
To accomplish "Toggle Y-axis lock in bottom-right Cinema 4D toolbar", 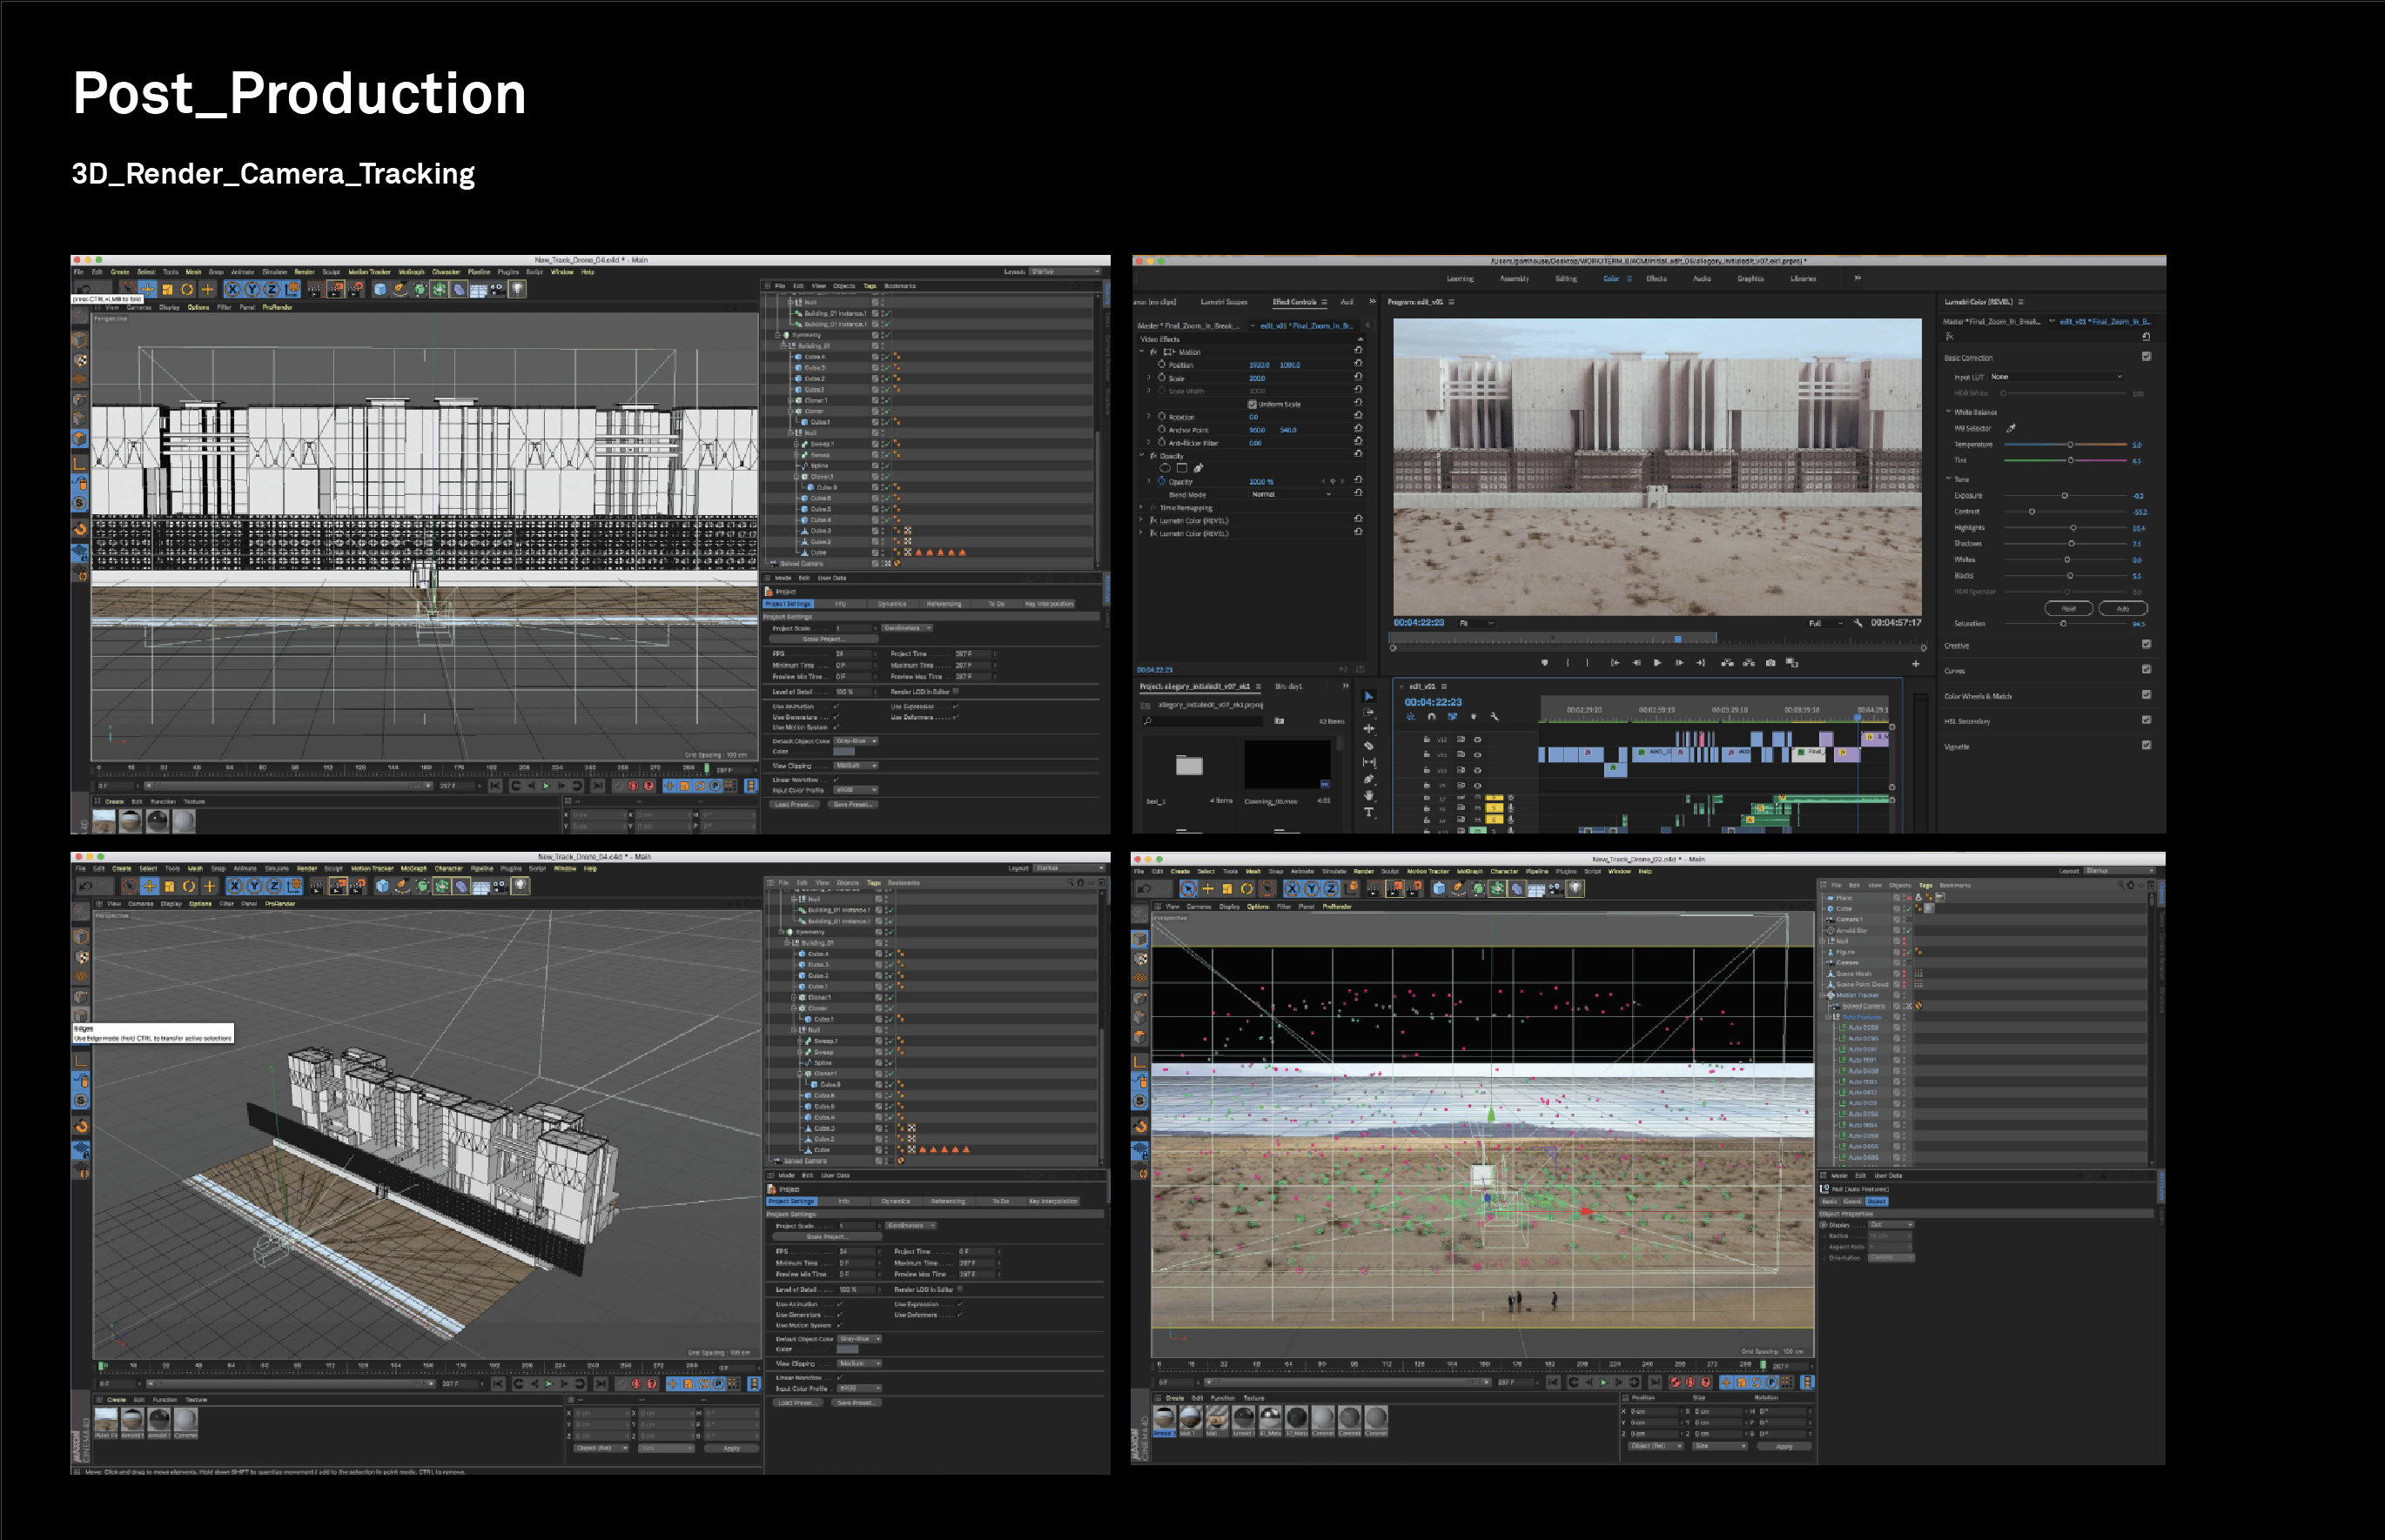I will click(x=1312, y=888).
